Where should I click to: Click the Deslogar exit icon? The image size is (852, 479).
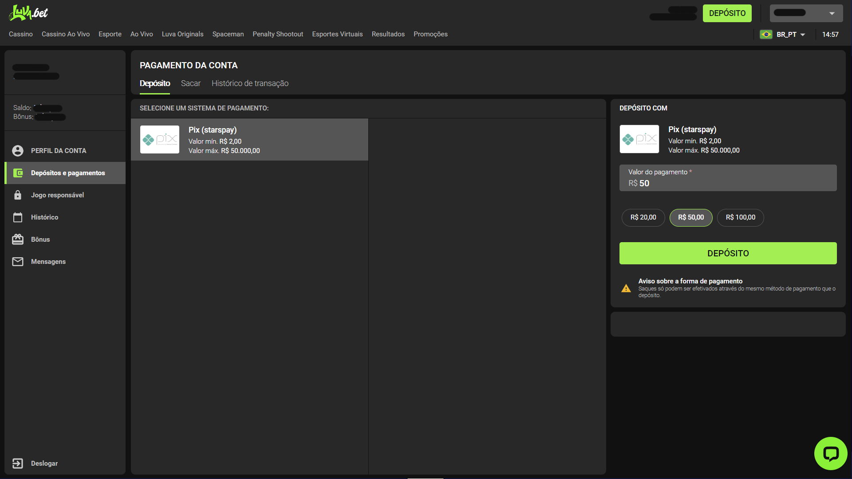(x=18, y=463)
